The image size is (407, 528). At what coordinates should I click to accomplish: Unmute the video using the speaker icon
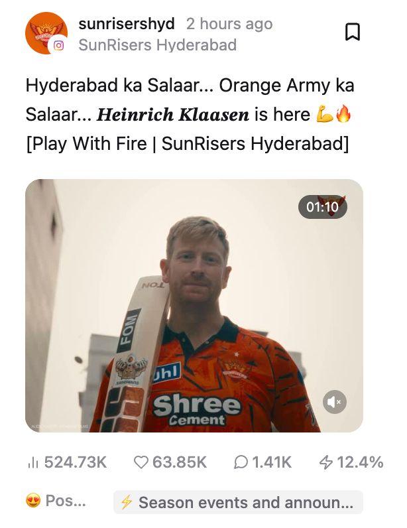point(335,401)
